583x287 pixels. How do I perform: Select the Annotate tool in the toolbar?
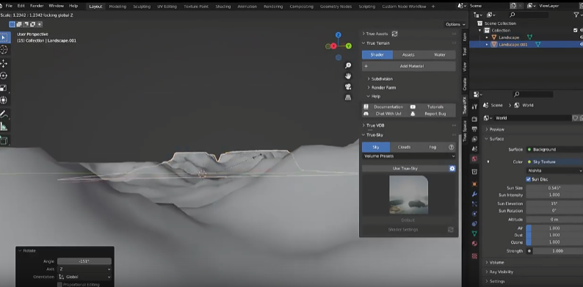(x=4, y=115)
